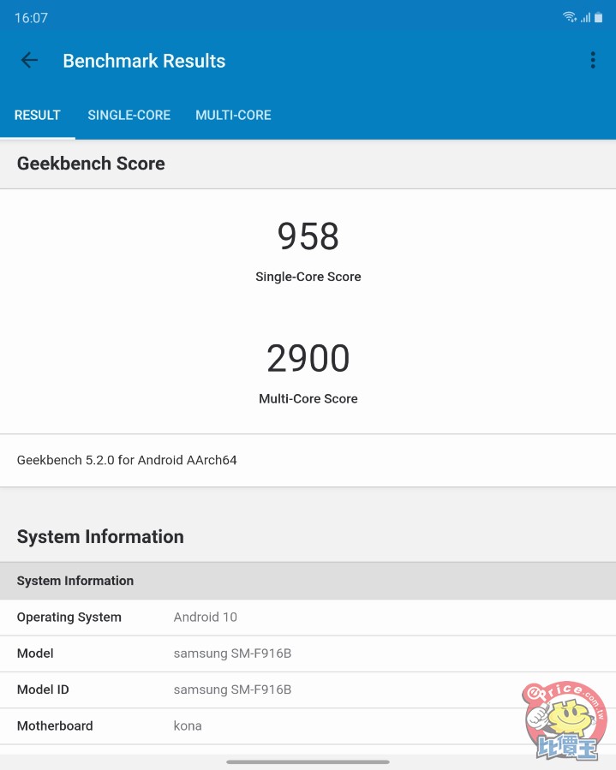The height and width of the screenshot is (770, 616).
Task: Tap the Model ID value samsung SM-F916B
Action: [232, 690]
